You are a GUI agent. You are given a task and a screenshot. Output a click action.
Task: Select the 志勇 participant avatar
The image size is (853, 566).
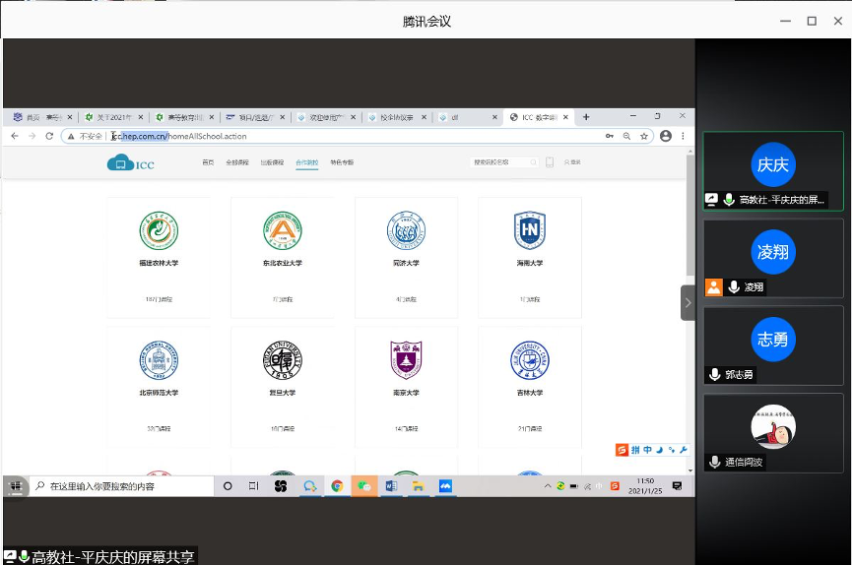[772, 340]
